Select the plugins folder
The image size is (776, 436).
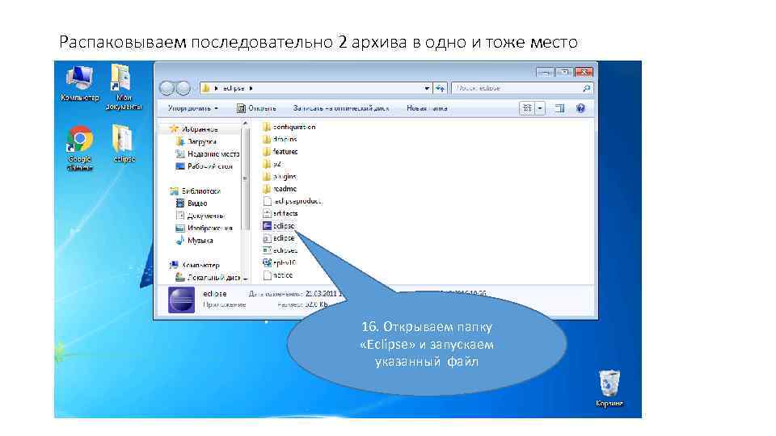point(280,177)
